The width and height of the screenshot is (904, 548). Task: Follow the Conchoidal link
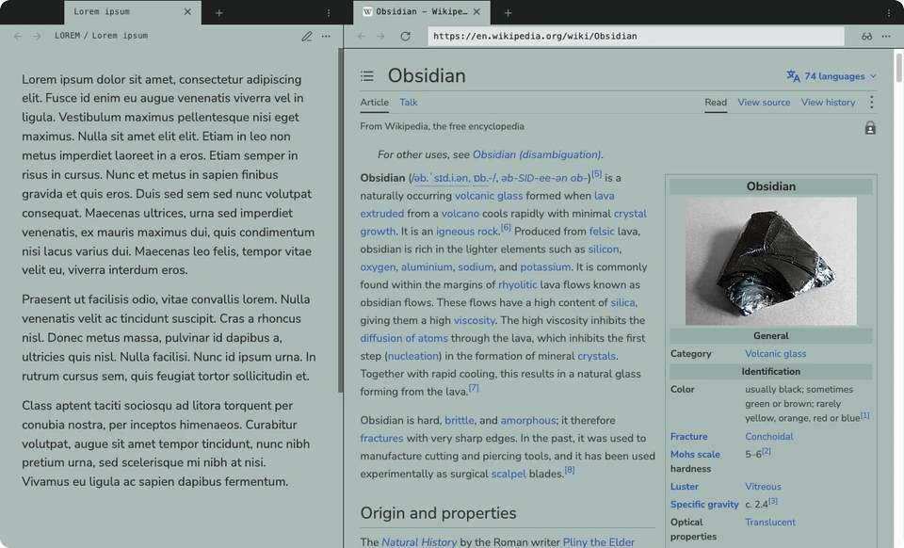pyautogui.click(x=769, y=437)
